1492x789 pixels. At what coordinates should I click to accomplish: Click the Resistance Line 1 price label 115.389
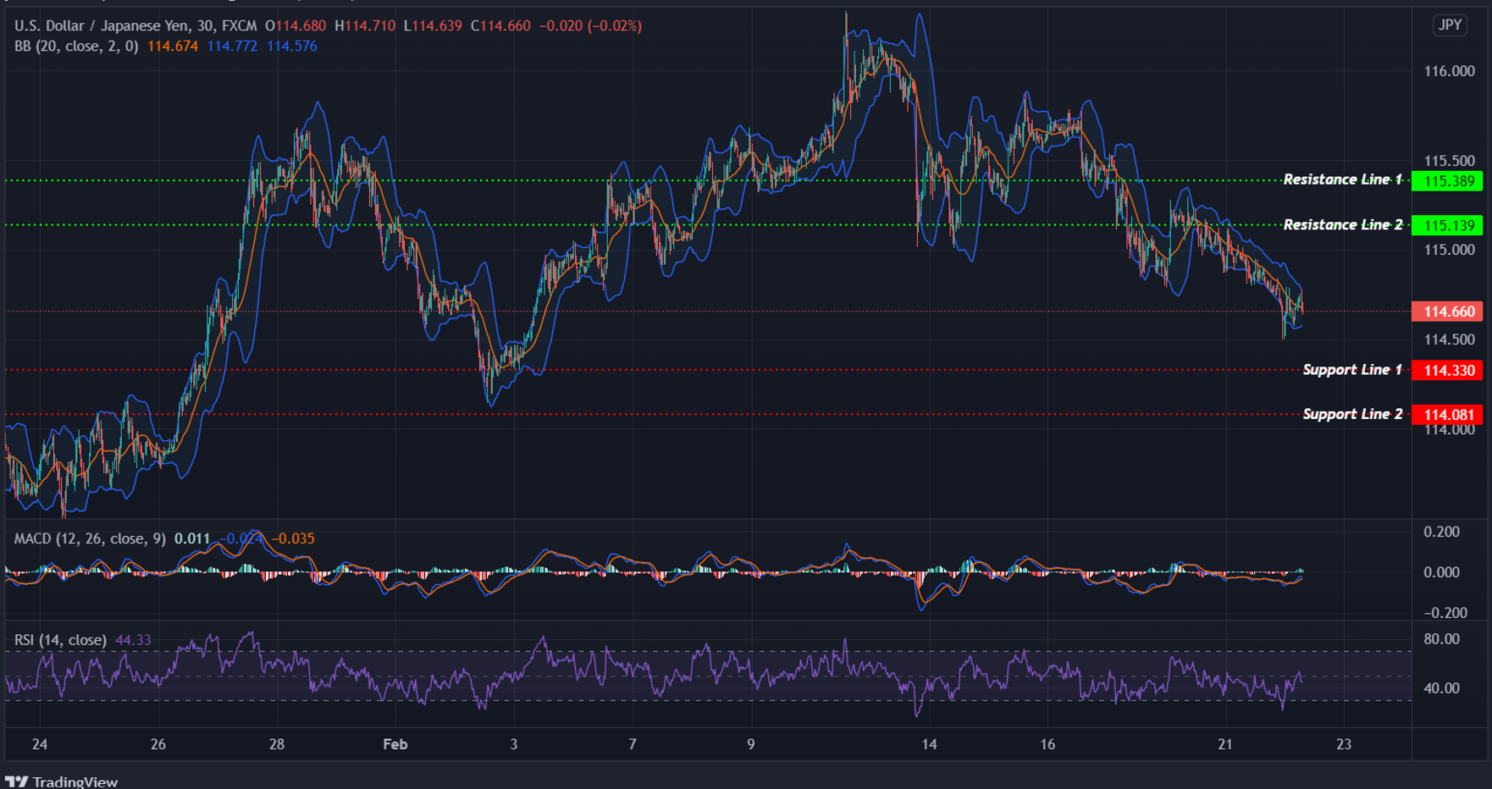pyautogui.click(x=1448, y=180)
